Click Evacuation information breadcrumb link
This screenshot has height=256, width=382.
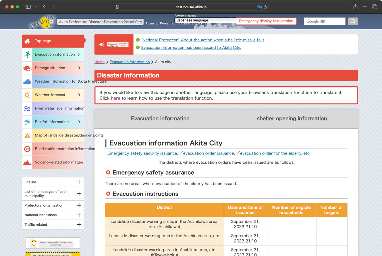pos(130,62)
